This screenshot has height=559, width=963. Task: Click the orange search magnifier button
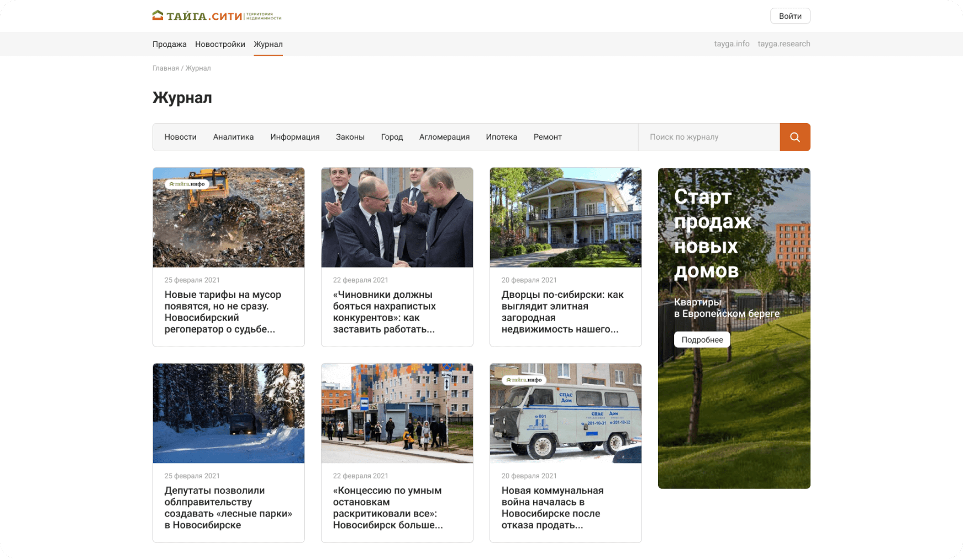click(x=794, y=137)
